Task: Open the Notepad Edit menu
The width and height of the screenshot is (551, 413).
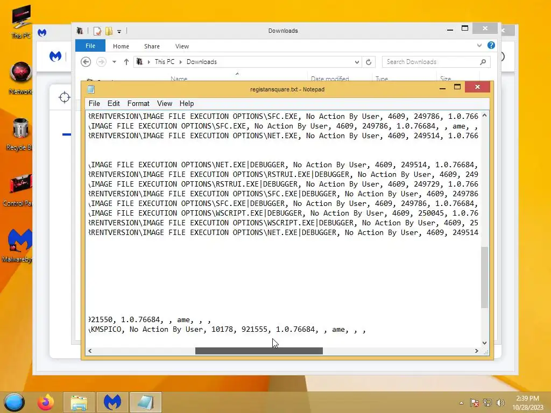Action: pos(114,104)
